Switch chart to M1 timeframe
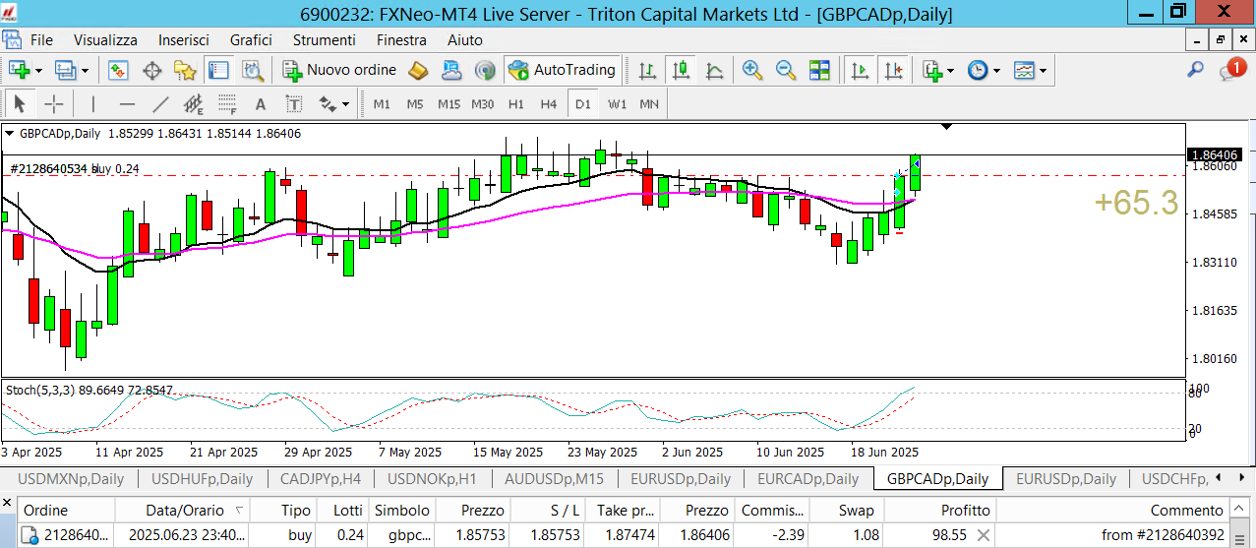The width and height of the screenshot is (1256, 548). [382, 103]
